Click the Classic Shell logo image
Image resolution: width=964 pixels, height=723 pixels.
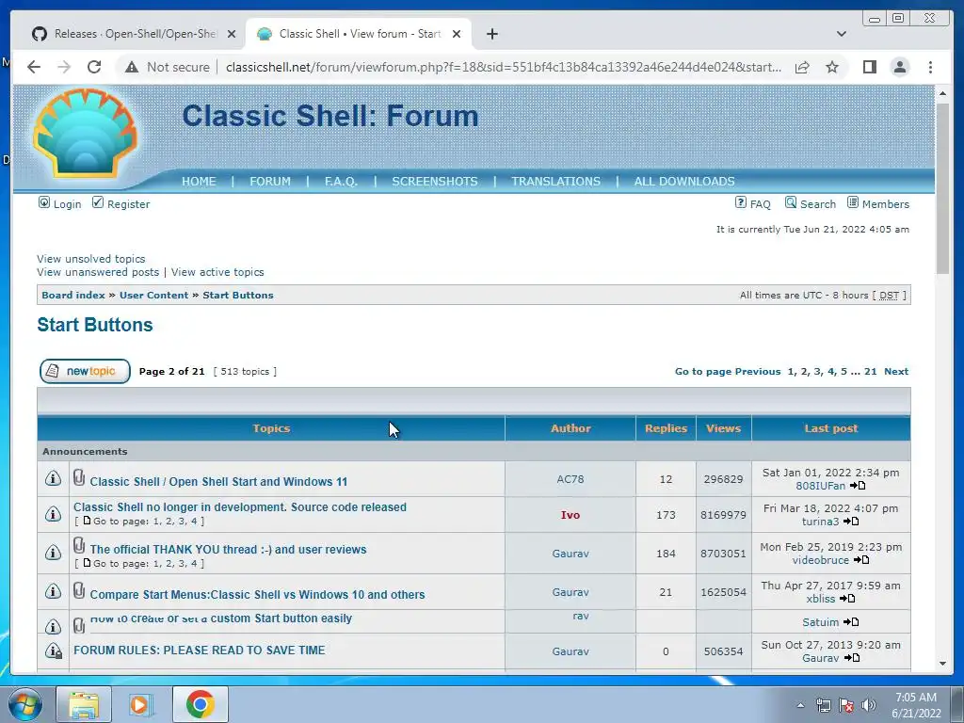pyautogui.click(x=85, y=133)
